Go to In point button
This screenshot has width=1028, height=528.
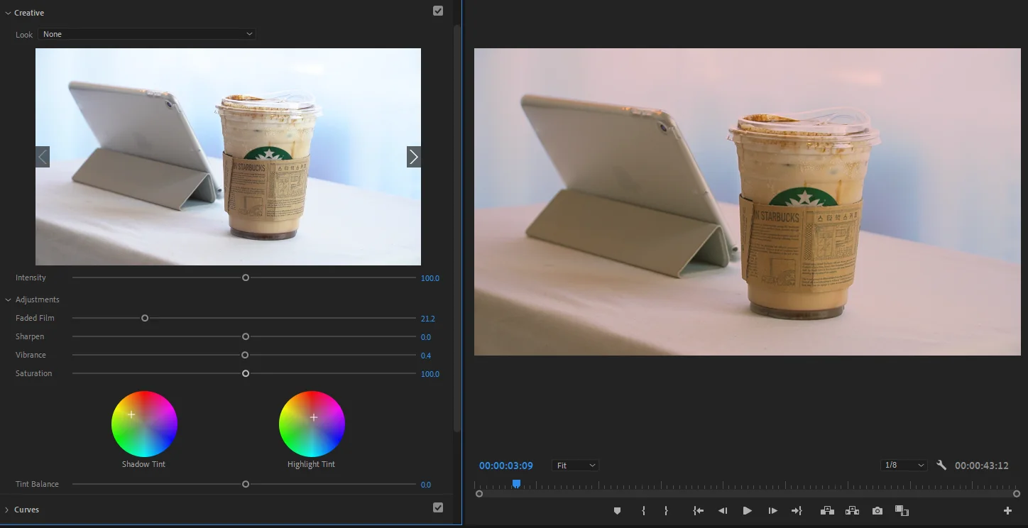click(699, 510)
